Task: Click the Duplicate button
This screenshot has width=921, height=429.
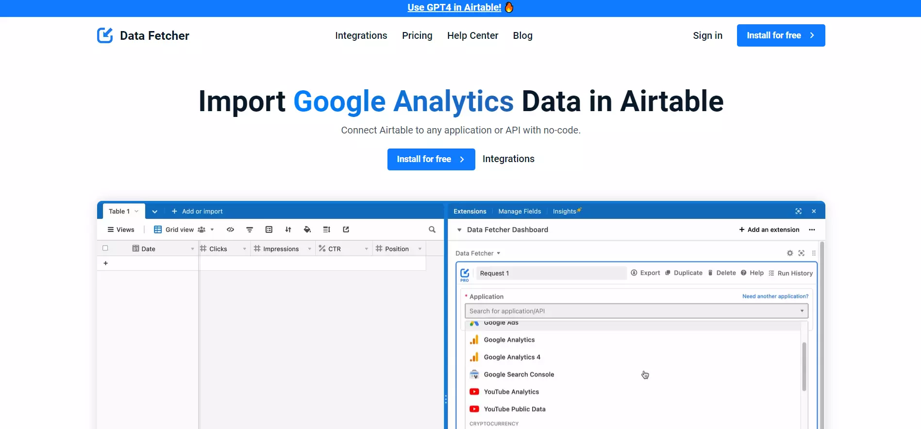Action: tap(684, 273)
